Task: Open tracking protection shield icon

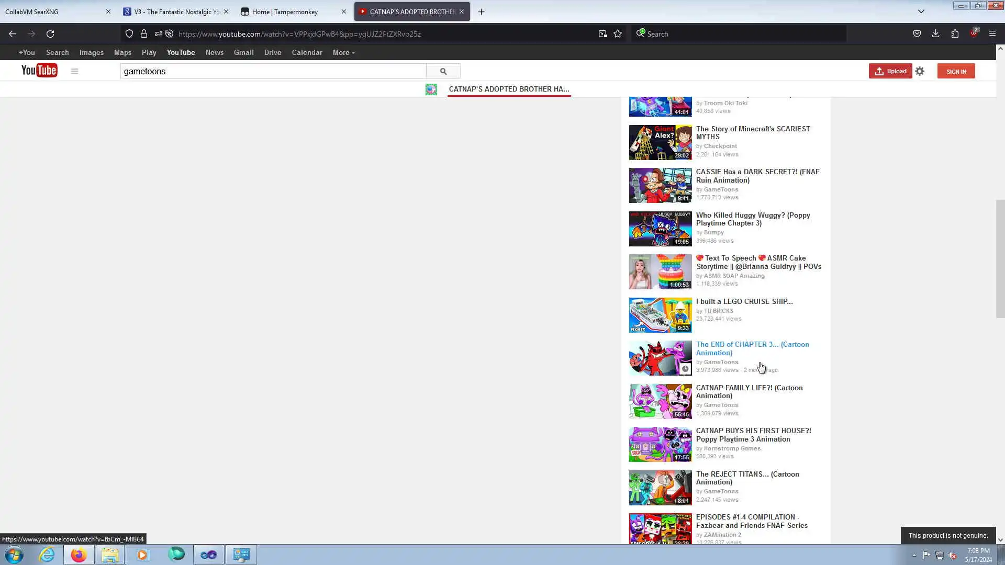Action: pos(129,34)
